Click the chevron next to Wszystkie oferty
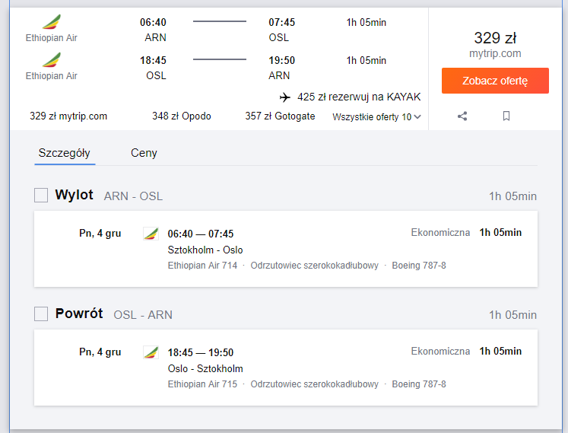This screenshot has height=433, width=568. tap(417, 116)
